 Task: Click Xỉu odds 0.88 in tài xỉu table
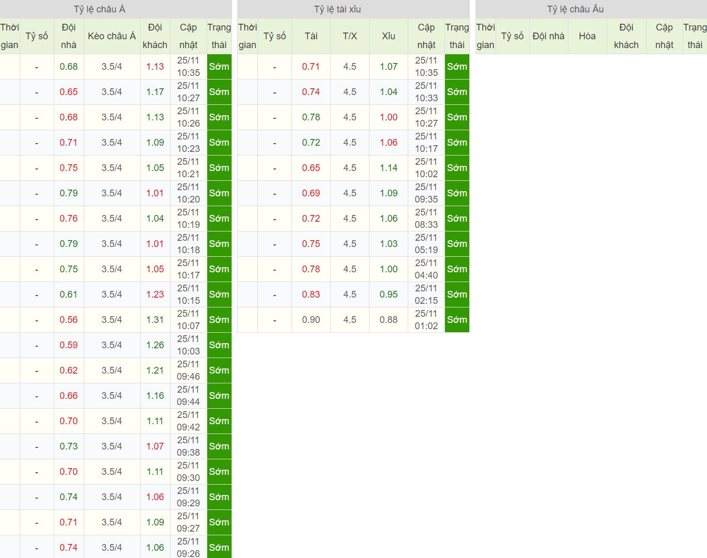coord(389,320)
